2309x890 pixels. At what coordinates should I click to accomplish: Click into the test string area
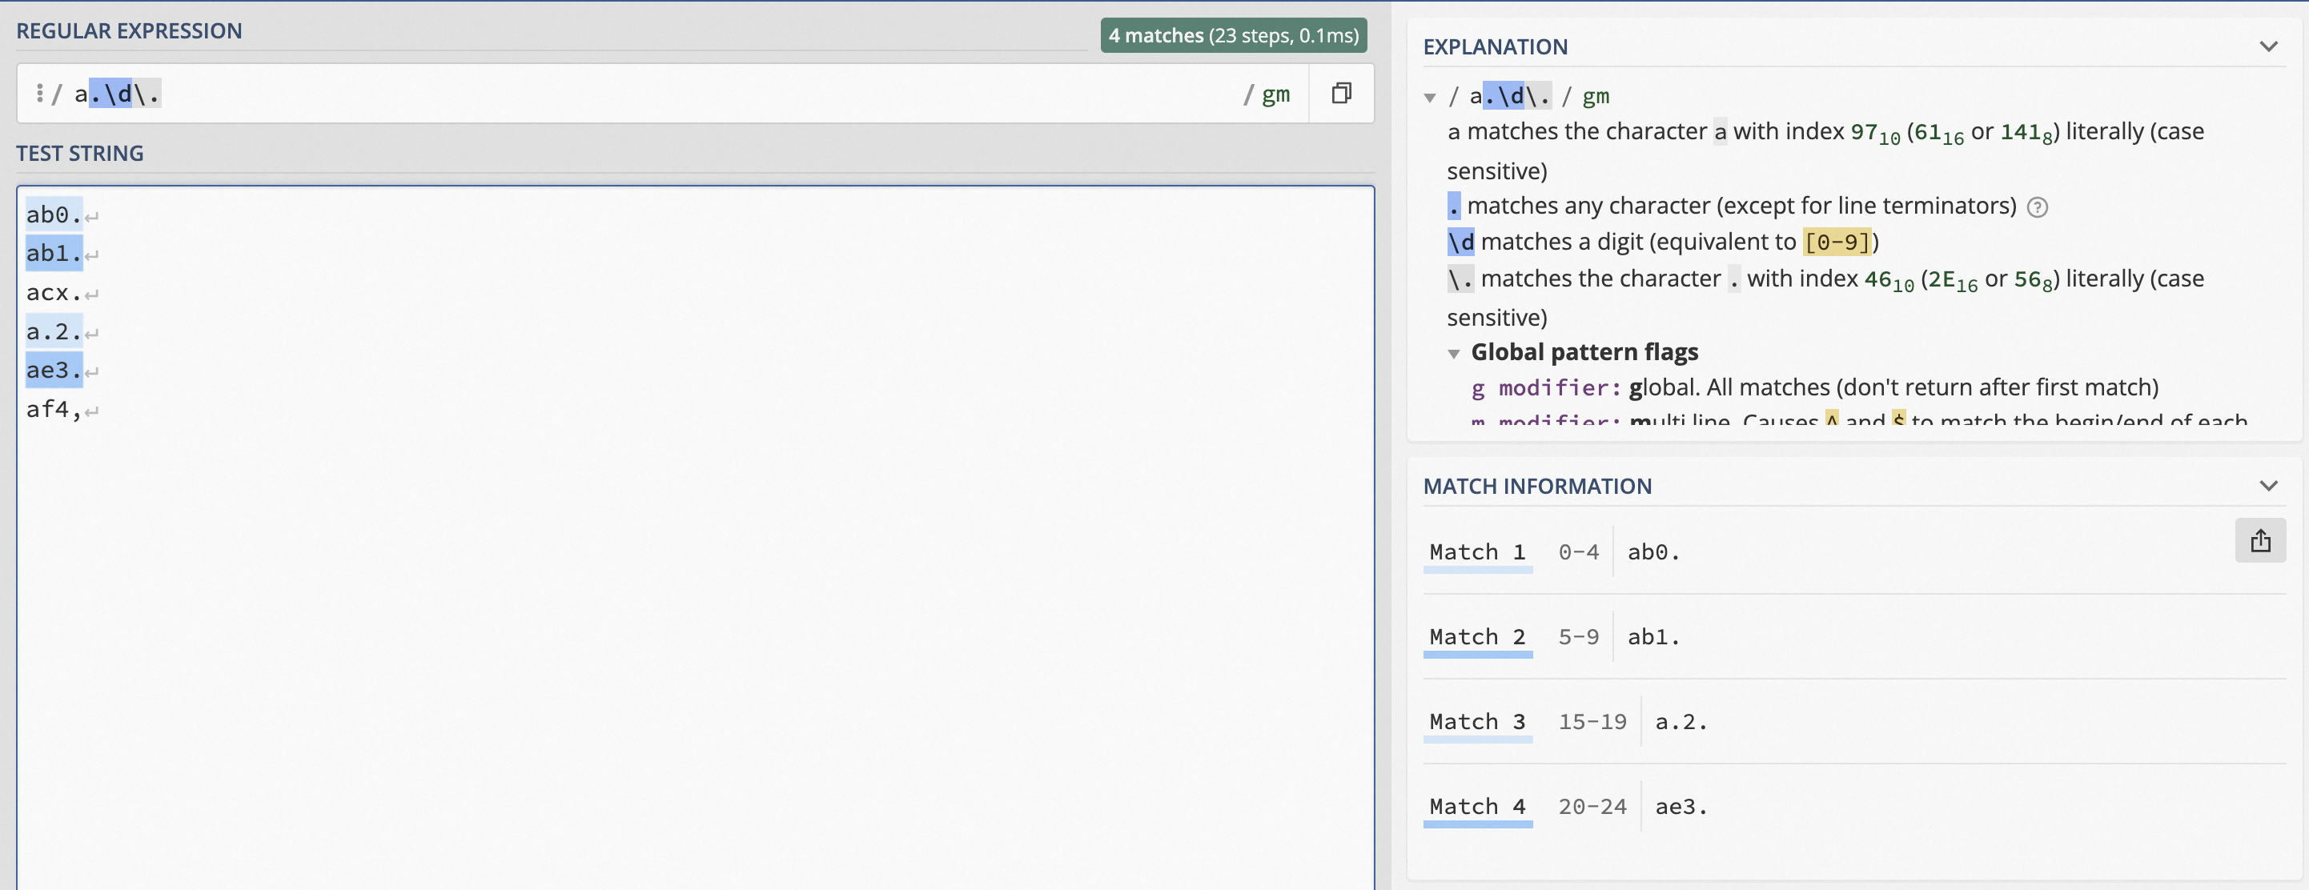(695, 538)
